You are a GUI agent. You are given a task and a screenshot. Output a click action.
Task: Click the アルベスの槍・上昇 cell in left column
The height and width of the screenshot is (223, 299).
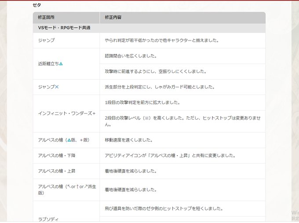coord(66,171)
